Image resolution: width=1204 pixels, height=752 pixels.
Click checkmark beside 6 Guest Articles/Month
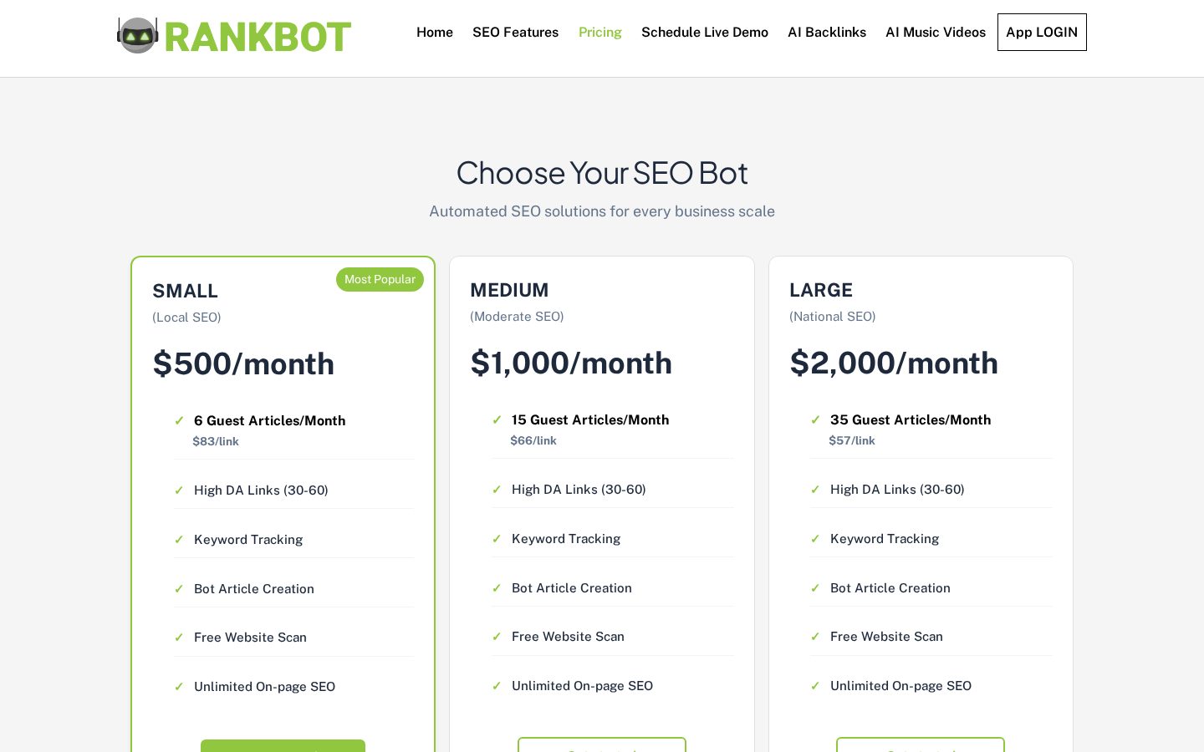[179, 420]
